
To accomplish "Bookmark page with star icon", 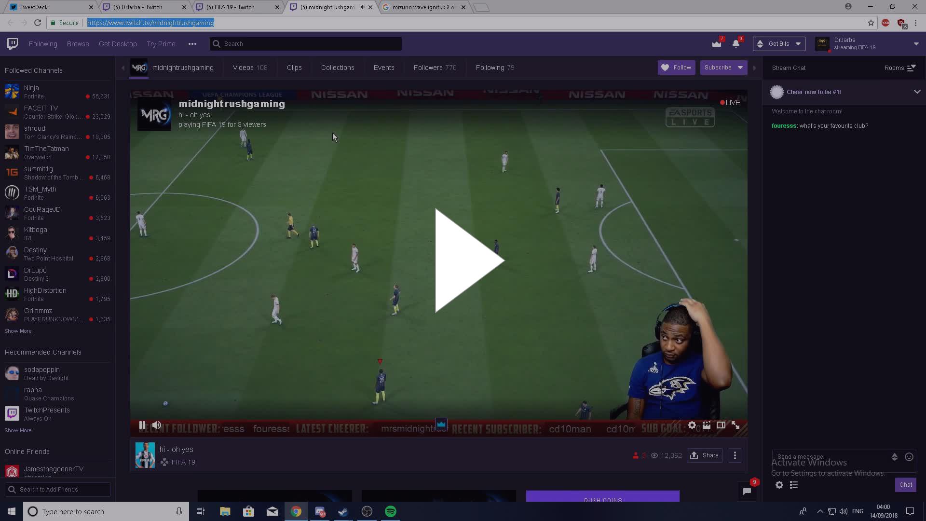I will click(x=871, y=23).
